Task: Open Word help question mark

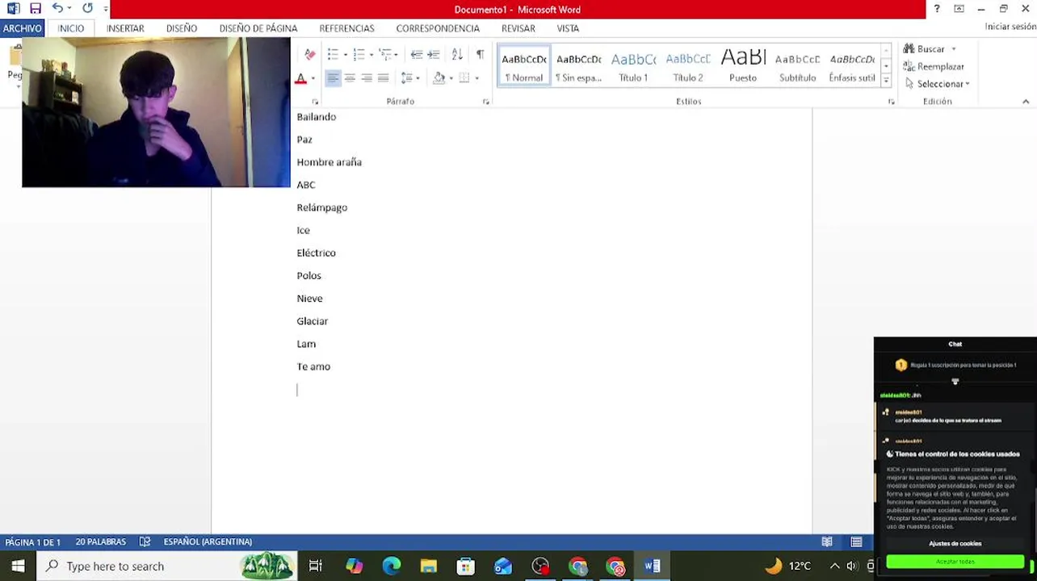Action: 937,9
